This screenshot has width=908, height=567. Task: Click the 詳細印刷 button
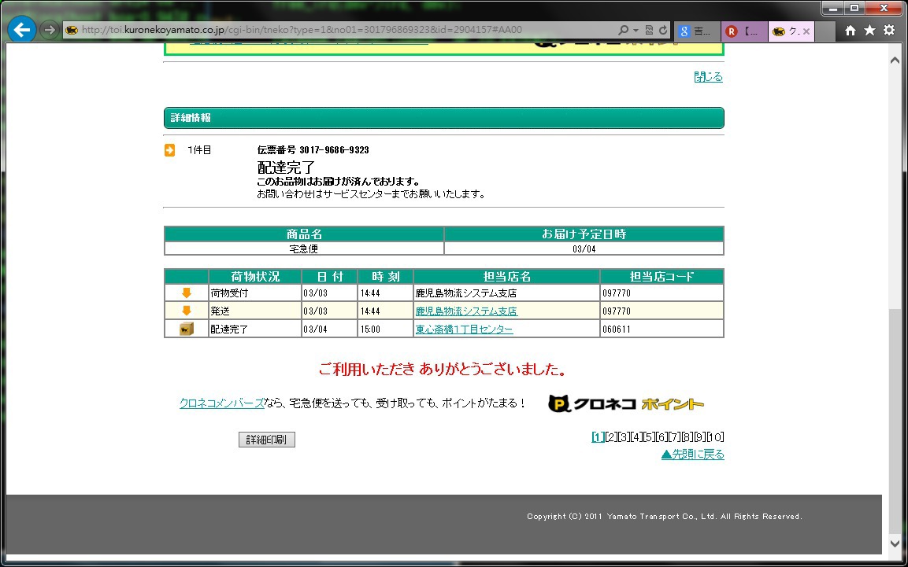[266, 440]
